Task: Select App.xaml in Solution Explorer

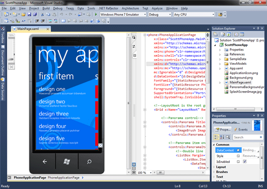Action: click(236, 68)
